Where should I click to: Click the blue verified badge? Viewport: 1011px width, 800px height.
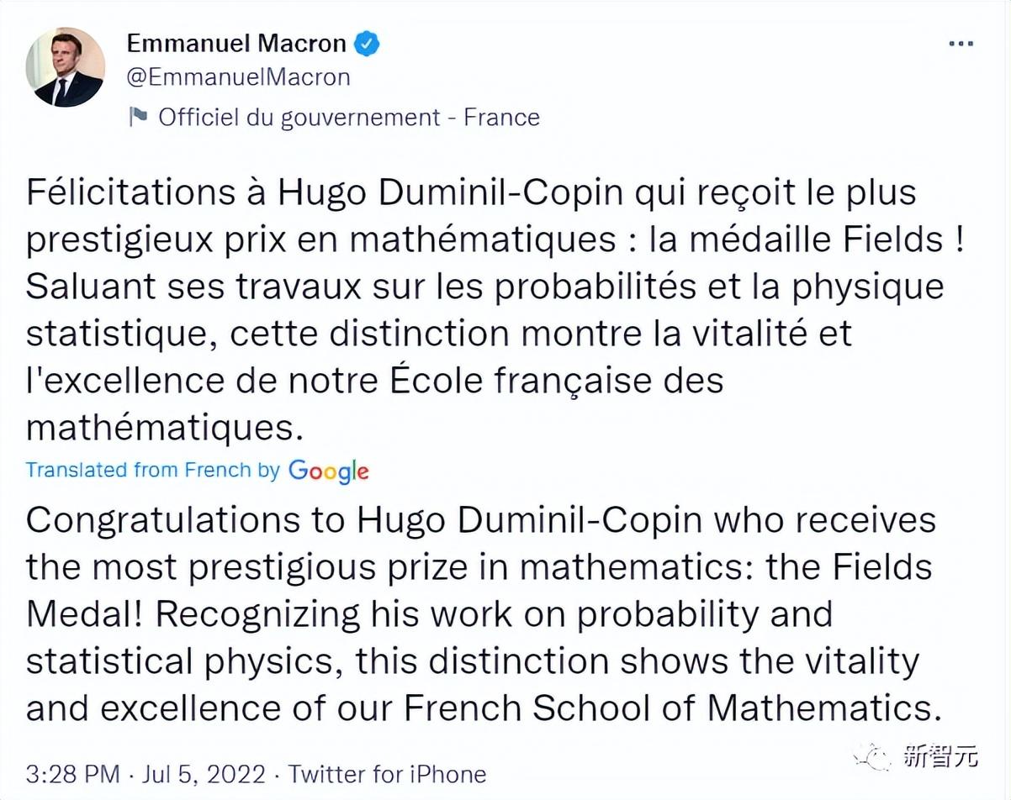(x=366, y=44)
